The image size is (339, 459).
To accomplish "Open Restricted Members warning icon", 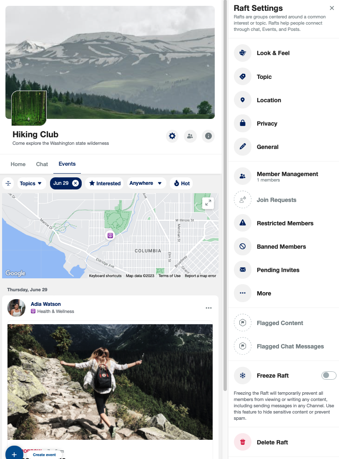I will tap(243, 223).
